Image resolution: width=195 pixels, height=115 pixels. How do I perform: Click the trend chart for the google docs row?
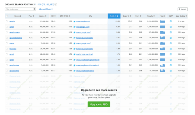point(162,65)
